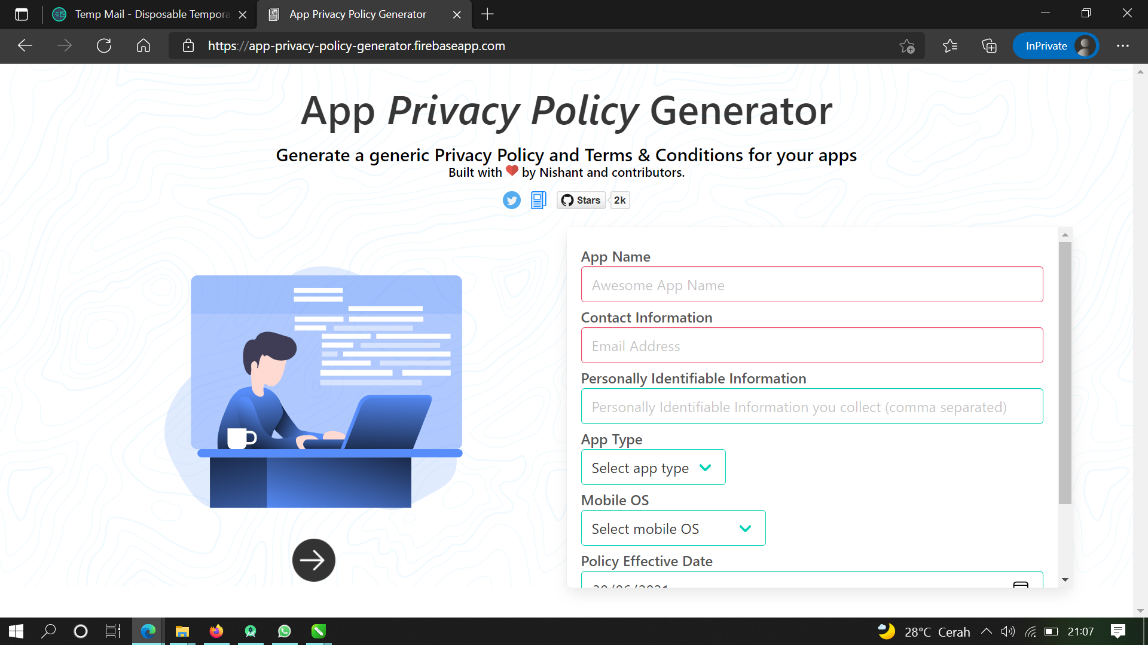Click the round black next arrow button
This screenshot has width=1148, height=645.
(x=314, y=560)
